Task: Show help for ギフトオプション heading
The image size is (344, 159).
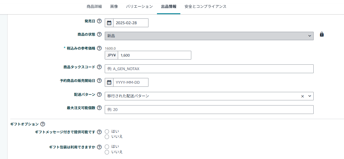Action: tap(43, 124)
